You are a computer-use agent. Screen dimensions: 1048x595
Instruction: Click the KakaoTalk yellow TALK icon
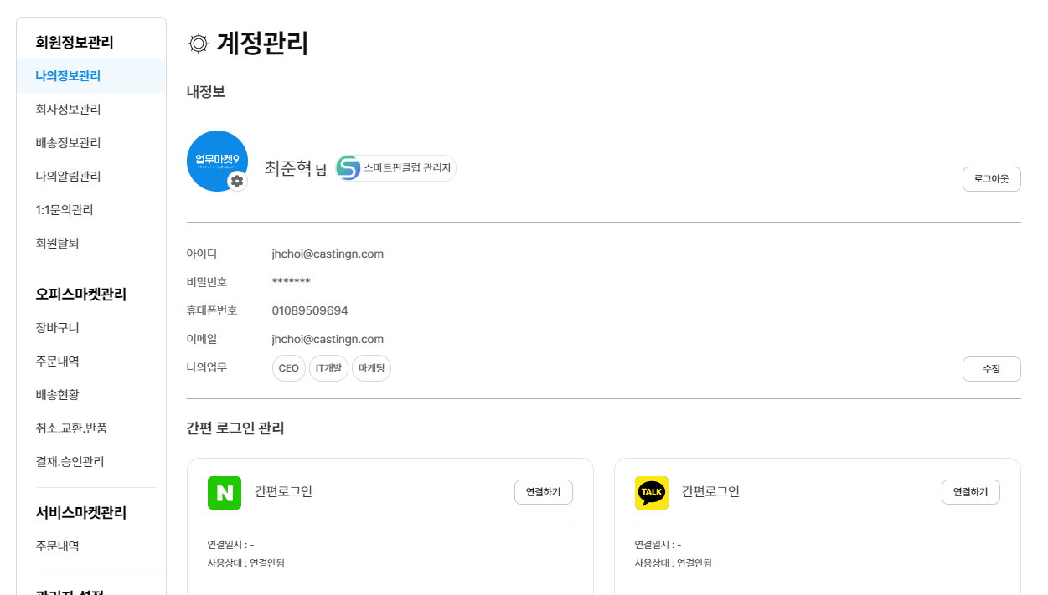point(652,493)
